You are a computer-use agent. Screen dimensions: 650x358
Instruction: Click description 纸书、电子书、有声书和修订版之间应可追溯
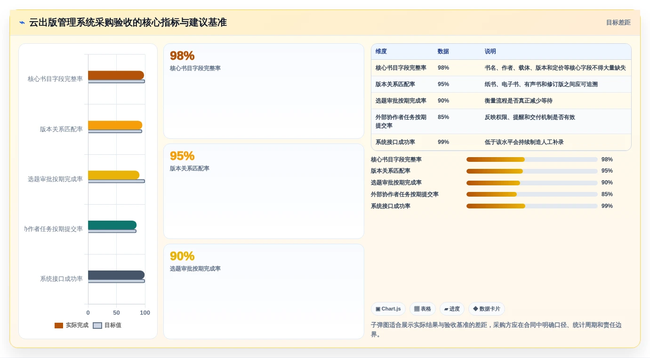tap(541, 85)
